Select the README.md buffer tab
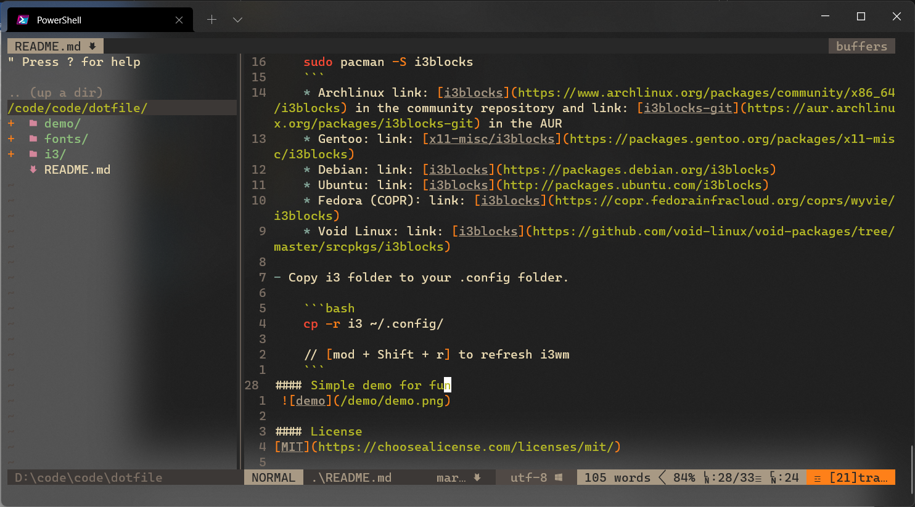Screen dimensions: 915x507 [55, 46]
